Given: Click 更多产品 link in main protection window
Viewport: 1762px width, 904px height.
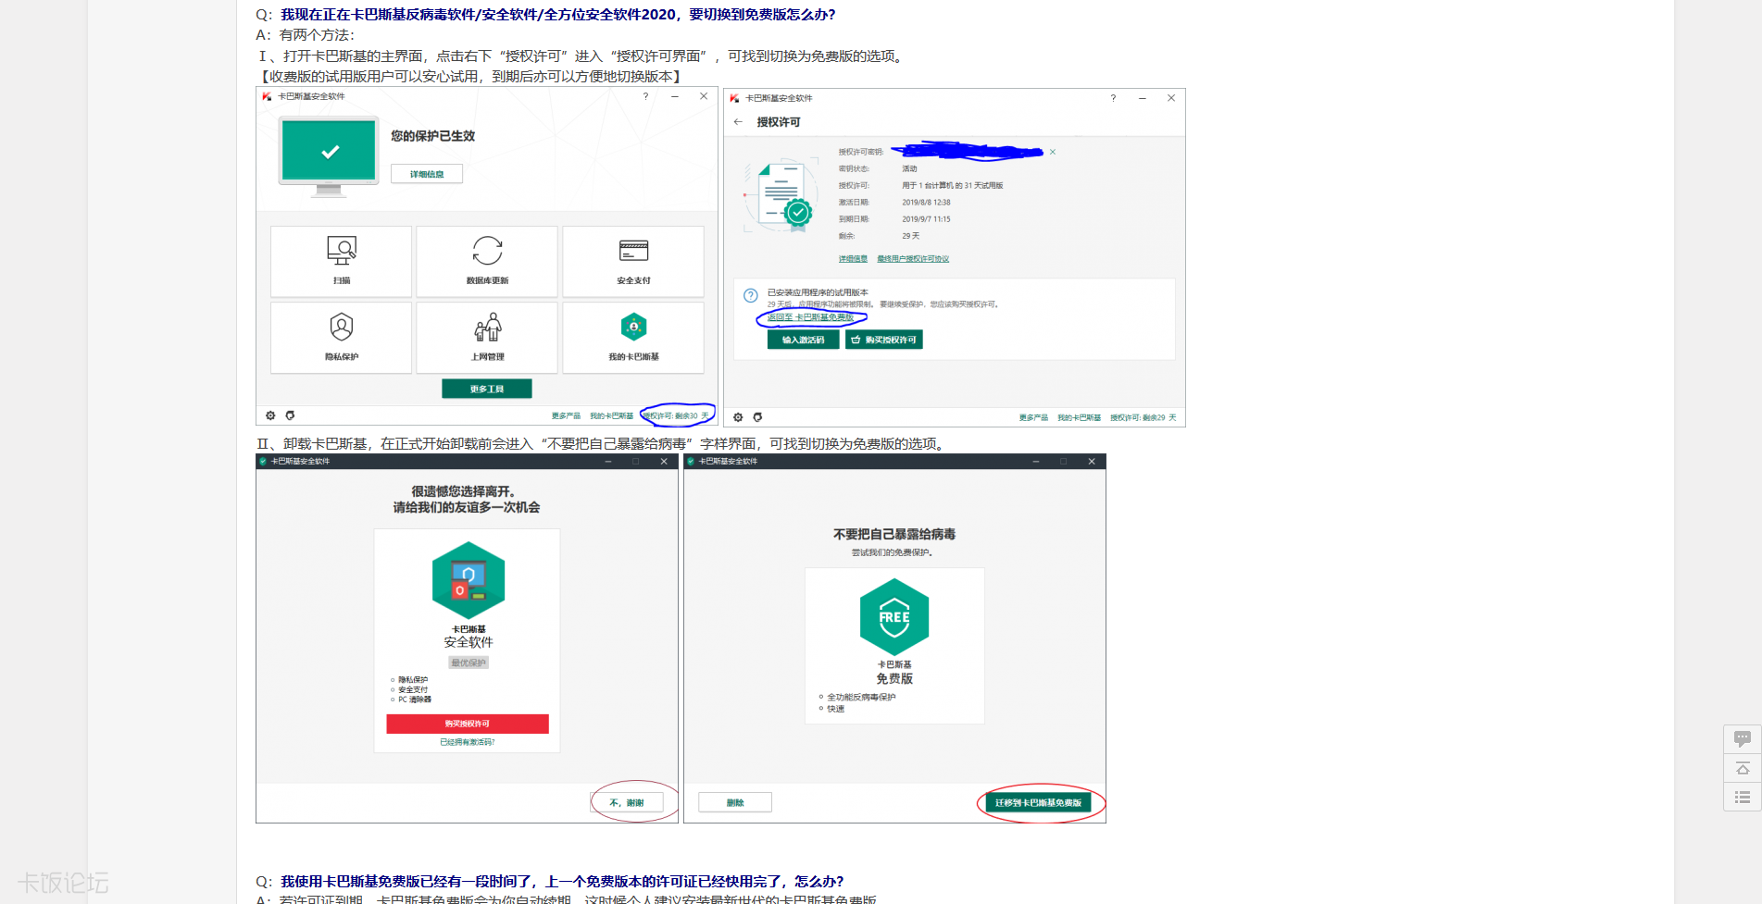Looking at the screenshot, I should point(566,416).
